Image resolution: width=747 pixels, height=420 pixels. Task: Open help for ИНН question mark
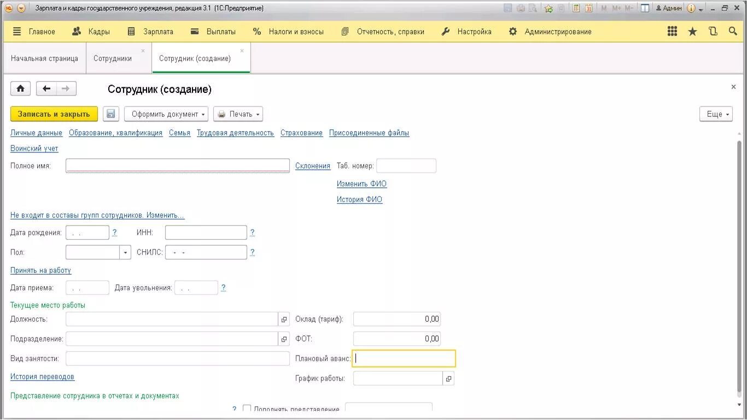pos(252,233)
